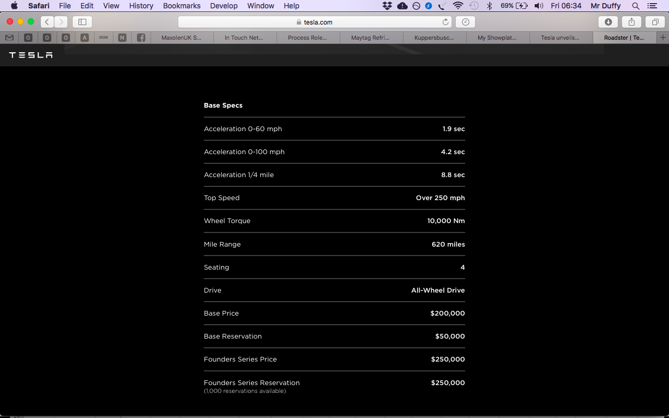Open Spotlight search
This screenshot has height=418, width=669.
(x=636, y=6)
